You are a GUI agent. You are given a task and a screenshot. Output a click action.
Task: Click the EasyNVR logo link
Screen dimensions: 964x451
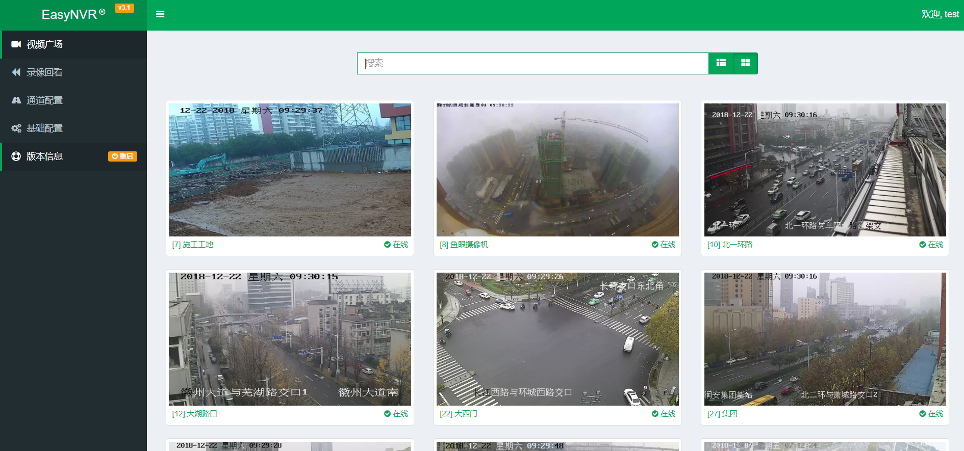tap(73, 14)
